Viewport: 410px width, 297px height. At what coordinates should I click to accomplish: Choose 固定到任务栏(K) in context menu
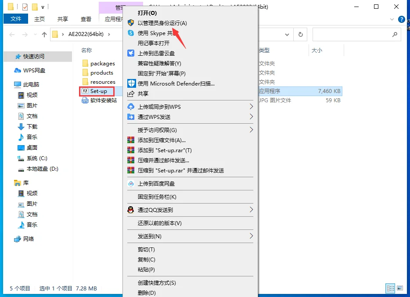tap(157, 197)
